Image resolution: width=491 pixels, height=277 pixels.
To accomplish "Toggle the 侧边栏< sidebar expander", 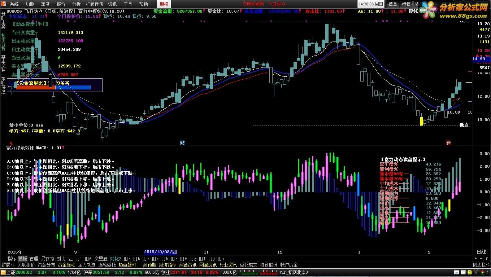I will [481, 265].
